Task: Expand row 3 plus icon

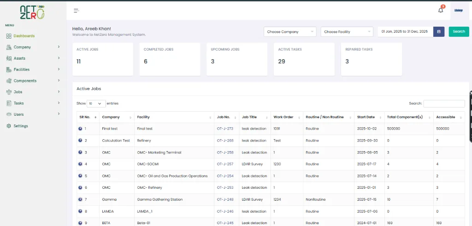Action: [80, 152]
